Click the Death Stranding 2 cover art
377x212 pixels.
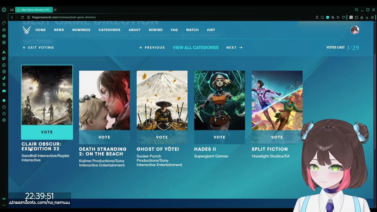(x=104, y=100)
